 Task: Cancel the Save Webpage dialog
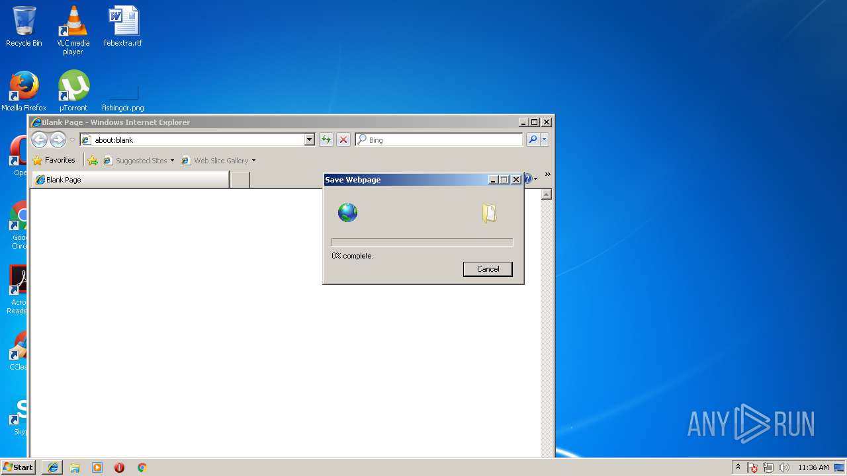[488, 269]
